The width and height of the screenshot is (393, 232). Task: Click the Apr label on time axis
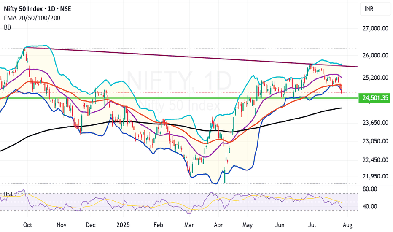(x=218, y=225)
